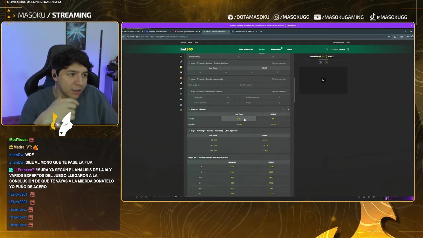Select 3DMAX +5.5 handicap odds 1.24
The height and width of the screenshot is (238, 423).
click(x=265, y=140)
